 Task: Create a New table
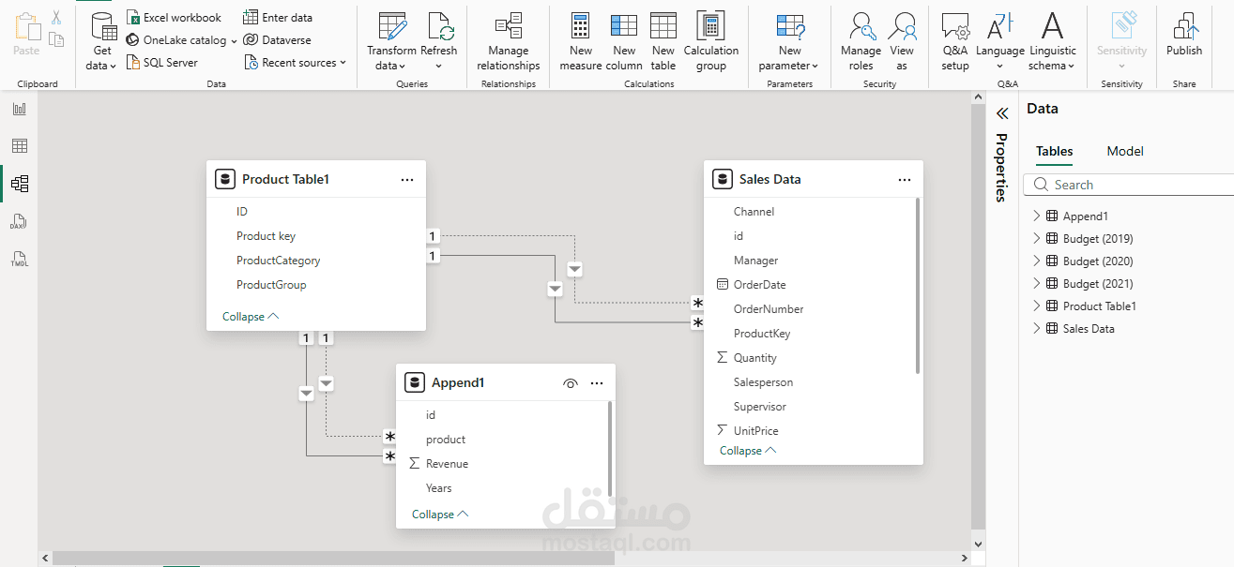pos(663,42)
